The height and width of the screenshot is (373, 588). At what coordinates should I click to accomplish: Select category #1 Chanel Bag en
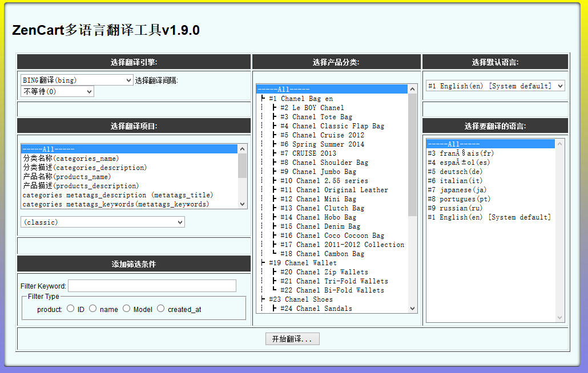pyautogui.click(x=332, y=99)
